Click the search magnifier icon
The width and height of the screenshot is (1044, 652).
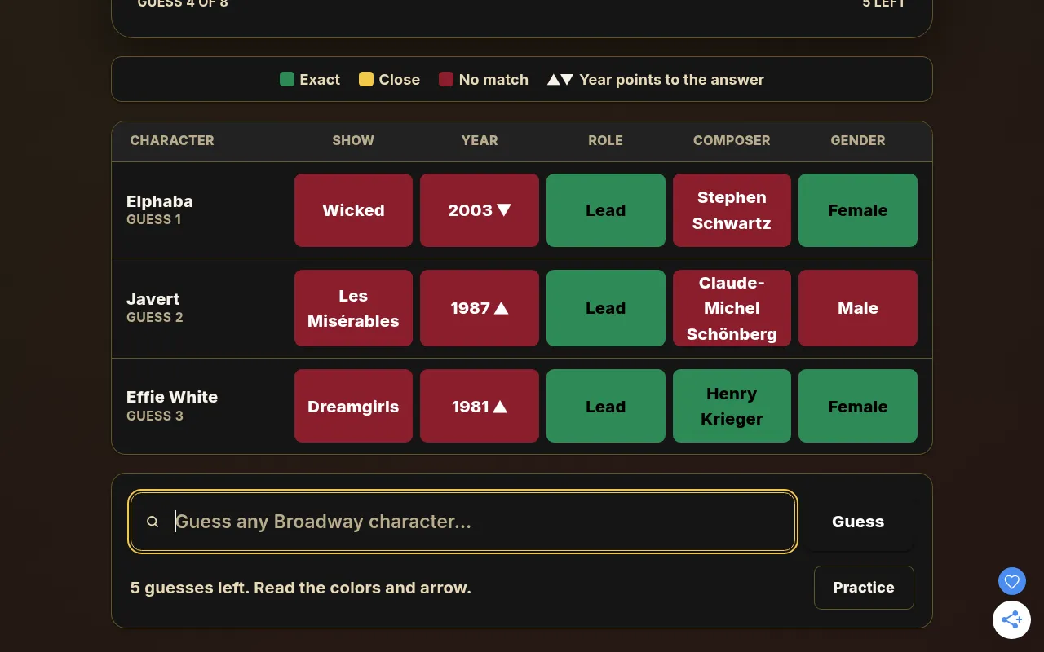pos(153,522)
